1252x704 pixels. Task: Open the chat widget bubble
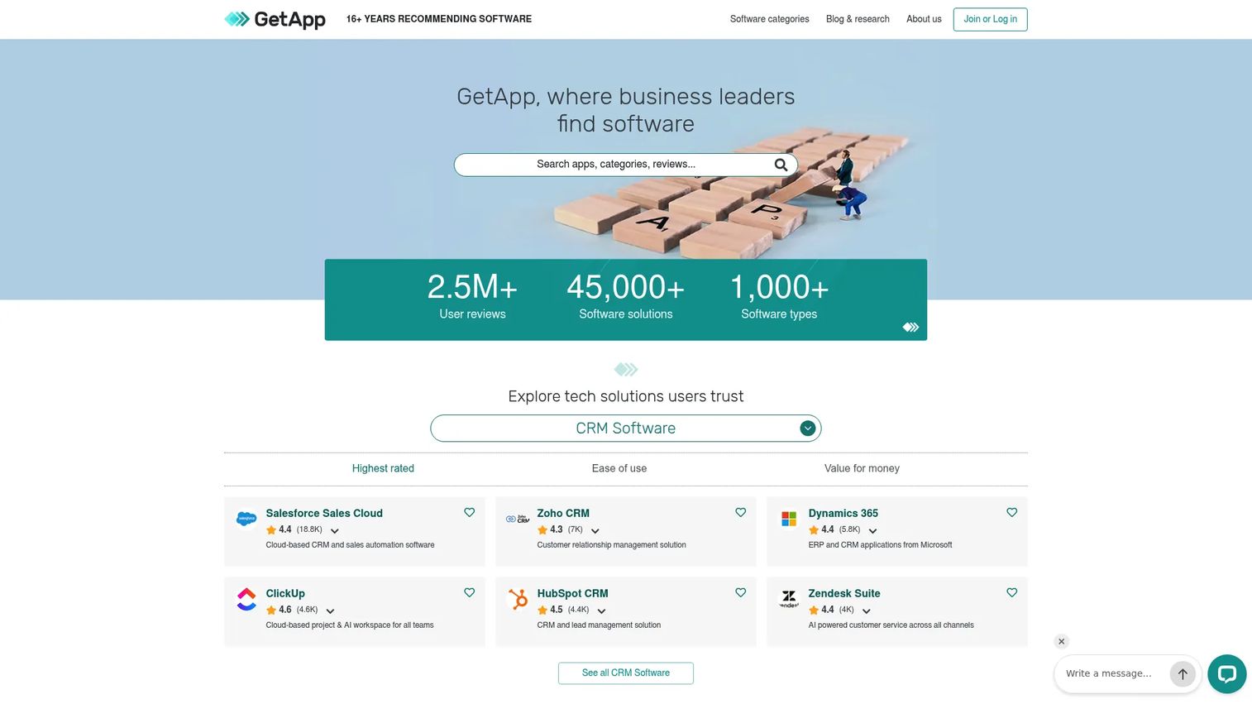pyautogui.click(x=1226, y=673)
